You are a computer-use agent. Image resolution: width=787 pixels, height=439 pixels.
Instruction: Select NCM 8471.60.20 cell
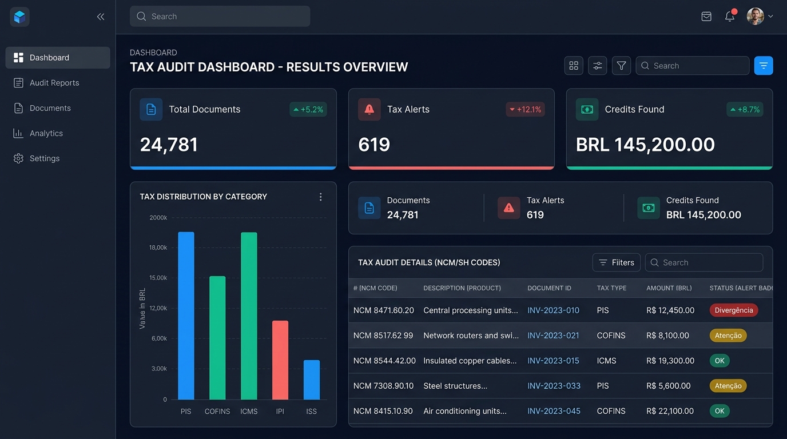(384, 310)
